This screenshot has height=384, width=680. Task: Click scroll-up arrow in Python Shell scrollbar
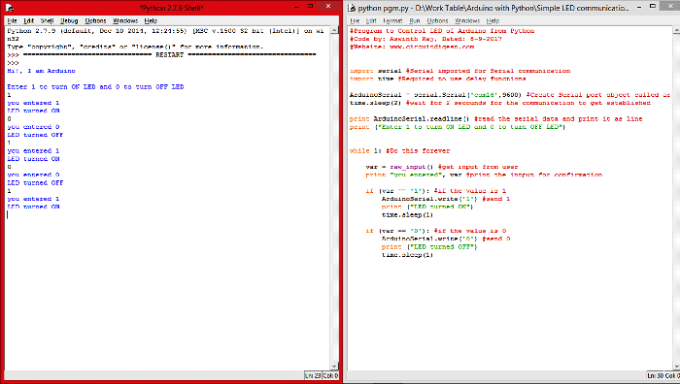pyautogui.click(x=334, y=30)
